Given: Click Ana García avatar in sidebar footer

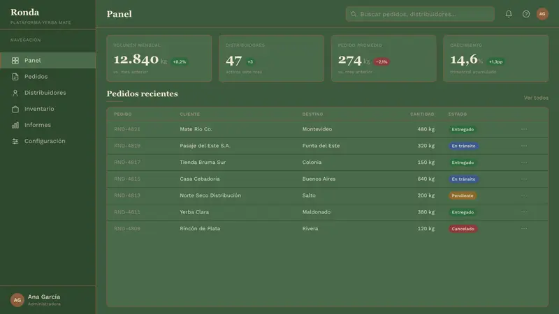Looking at the screenshot, I should pyautogui.click(x=17, y=300).
